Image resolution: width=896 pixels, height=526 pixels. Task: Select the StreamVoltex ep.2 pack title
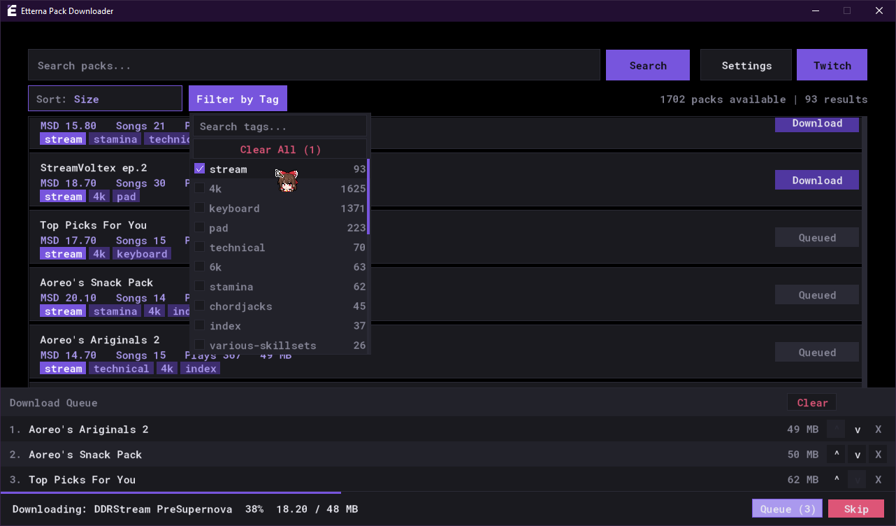pos(93,168)
